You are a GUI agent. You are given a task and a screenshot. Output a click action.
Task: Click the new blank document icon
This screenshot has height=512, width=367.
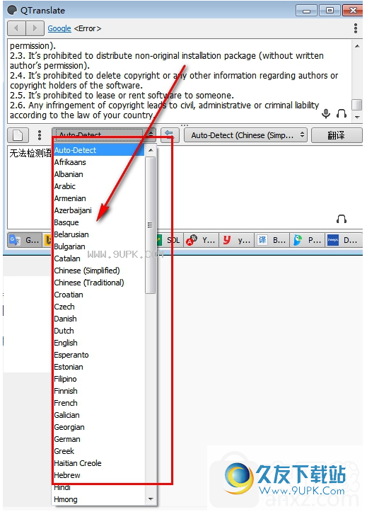coord(18,135)
